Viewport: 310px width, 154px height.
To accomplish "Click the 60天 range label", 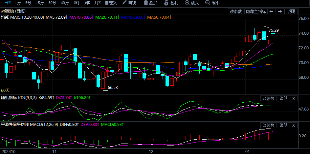I will (x=6, y=90).
